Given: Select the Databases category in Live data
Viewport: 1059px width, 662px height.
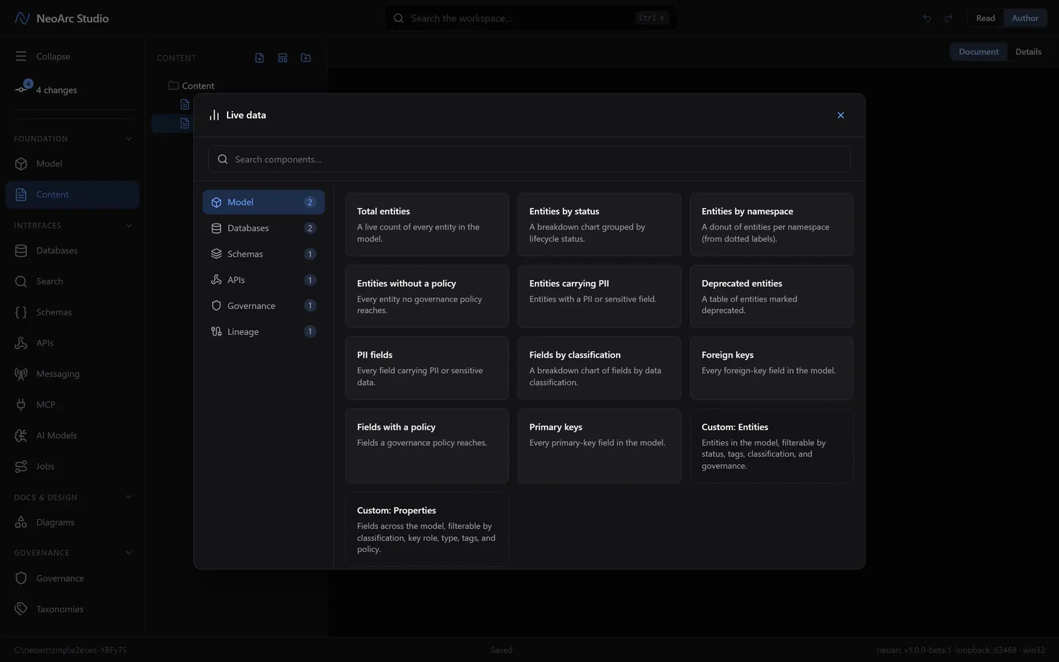Looking at the screenshot, I should click(x=263, y=228).
